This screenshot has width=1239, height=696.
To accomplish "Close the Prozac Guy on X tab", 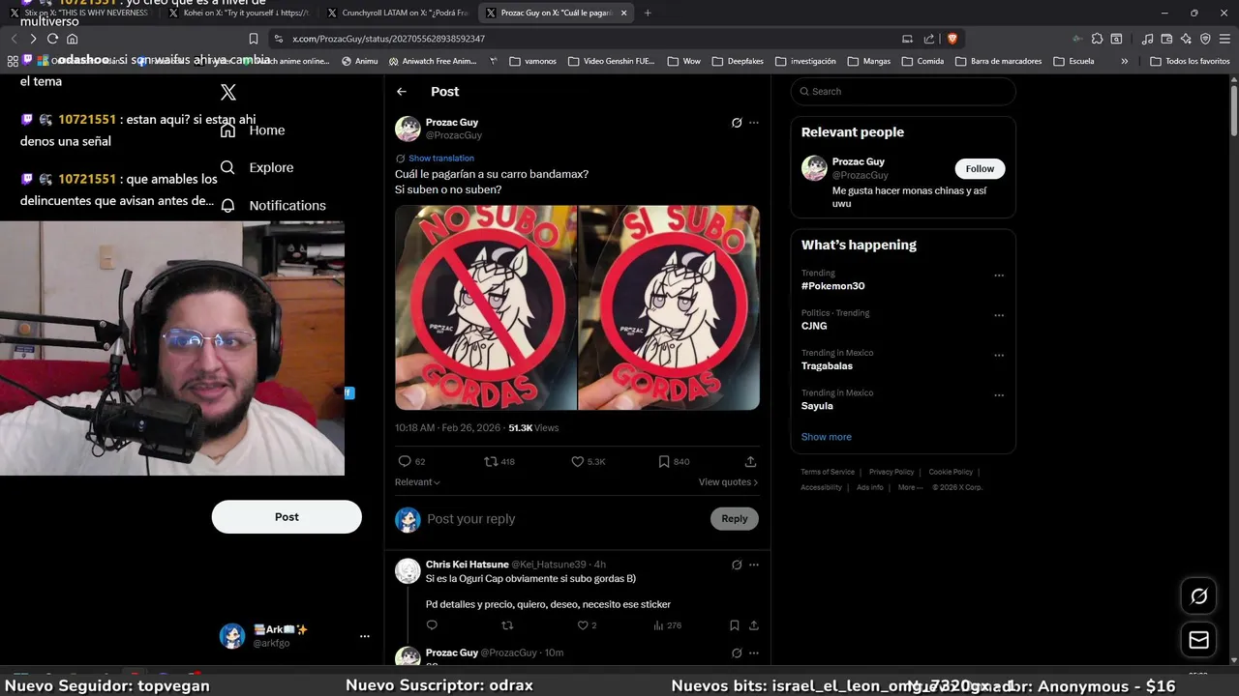I will pyautogui.click(x=623, y=13).
